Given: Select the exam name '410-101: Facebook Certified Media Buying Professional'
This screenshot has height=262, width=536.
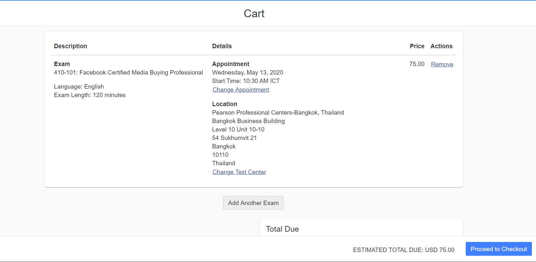Looking at the screenshot, I should point(128,73).
